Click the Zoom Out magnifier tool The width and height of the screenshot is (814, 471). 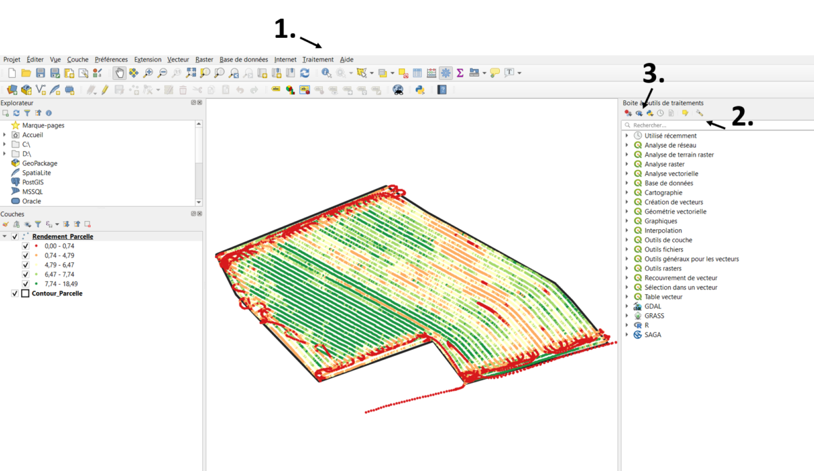pos(162,73)
